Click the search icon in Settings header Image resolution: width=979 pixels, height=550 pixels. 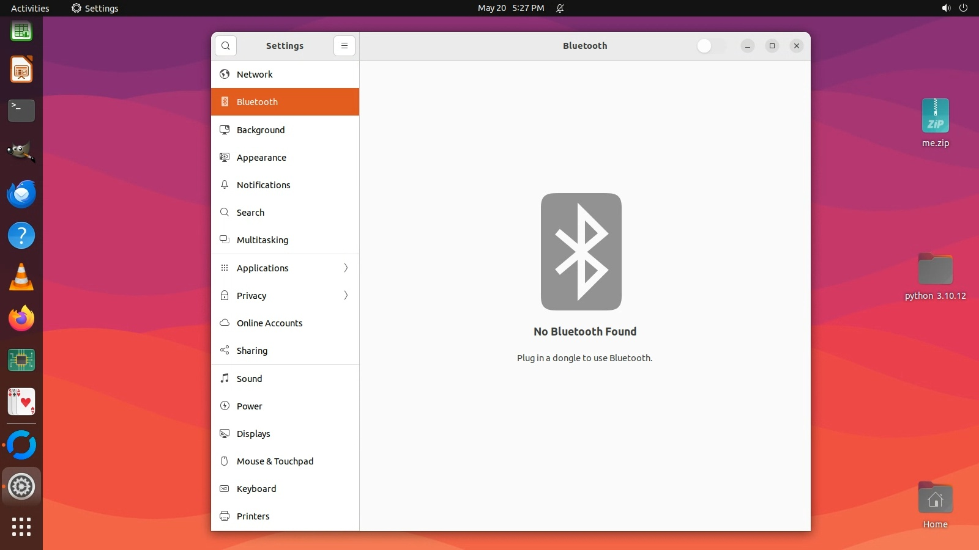tap(226, 46)
